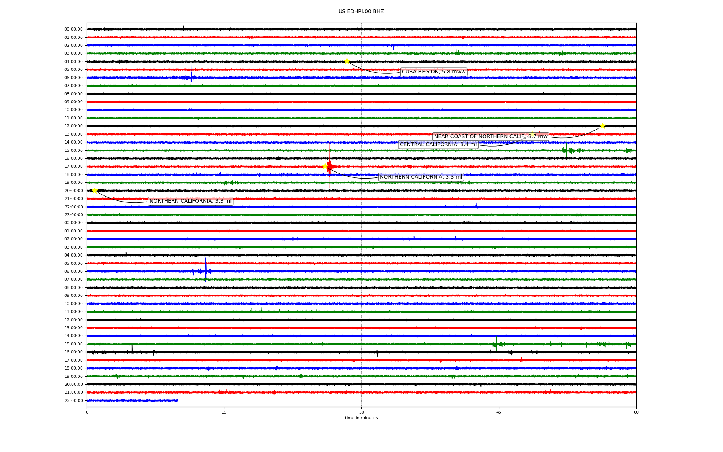Screen dimensions: 723x452
Task: Open the CUBA REGION, 5.8 mww label
Action: (433, 72)
